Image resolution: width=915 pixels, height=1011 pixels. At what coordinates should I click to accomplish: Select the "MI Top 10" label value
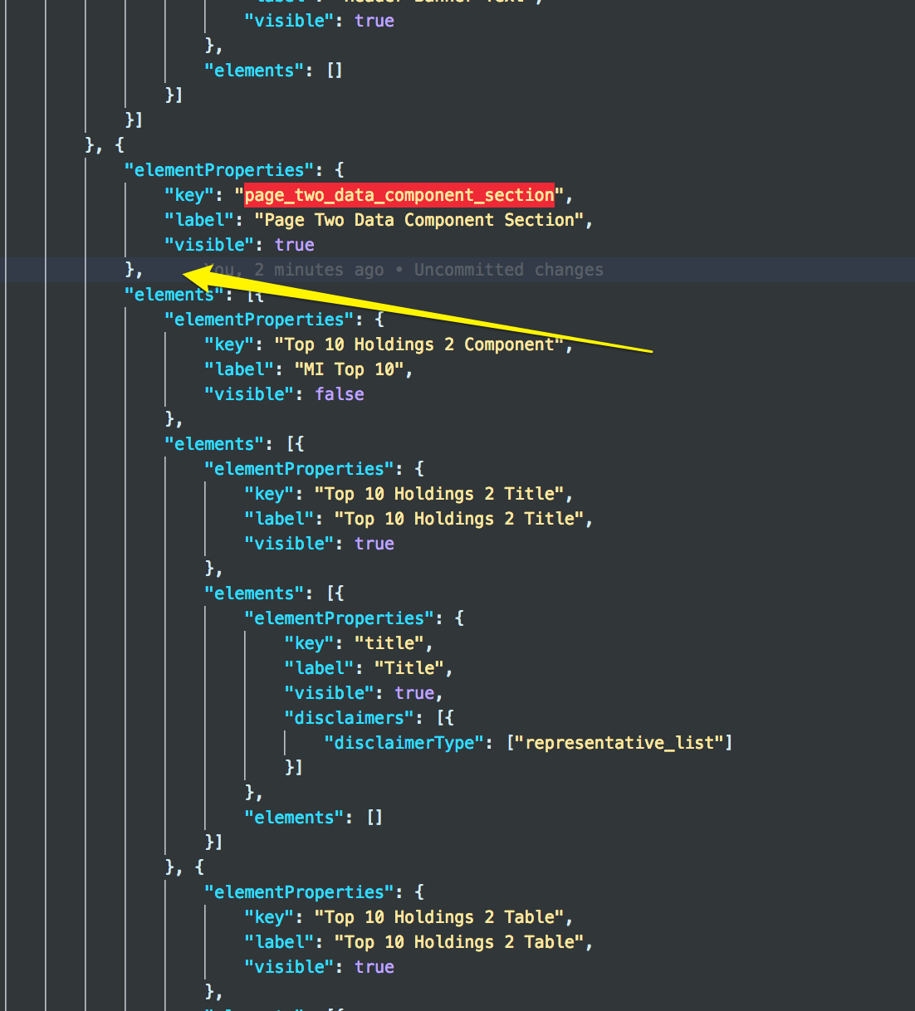click(349, 369)
